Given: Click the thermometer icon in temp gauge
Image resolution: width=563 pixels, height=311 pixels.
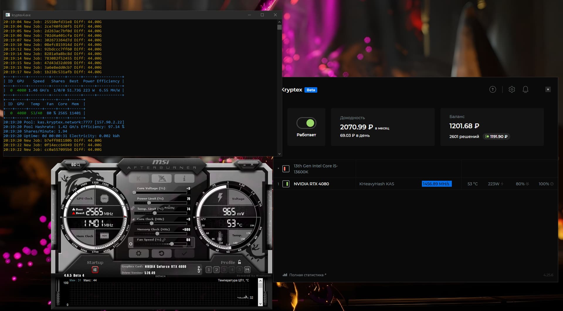Looking at the screenshot, I should [220, 236].
